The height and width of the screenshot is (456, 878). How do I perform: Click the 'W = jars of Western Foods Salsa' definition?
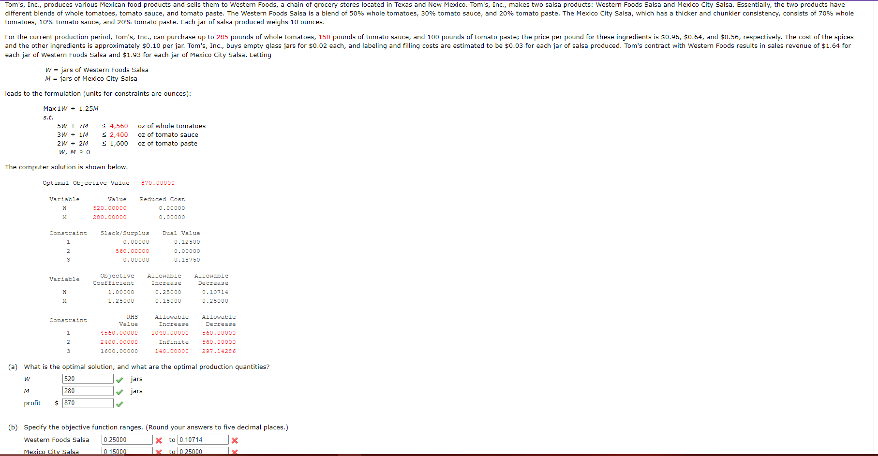[x=97, y=70]
